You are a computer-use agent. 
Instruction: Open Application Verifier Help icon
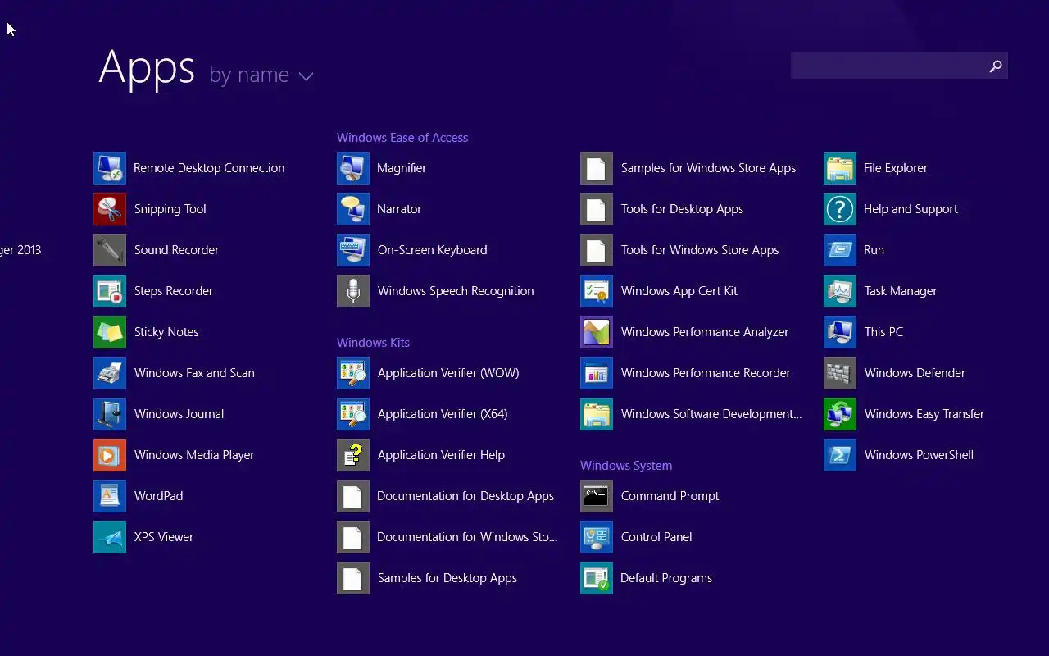click(x=353, y=455)
